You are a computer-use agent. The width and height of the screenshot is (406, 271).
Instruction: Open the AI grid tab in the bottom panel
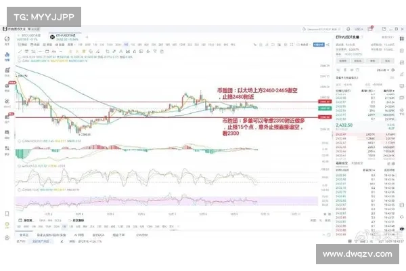pyautogui.click(x=78, y=235)
